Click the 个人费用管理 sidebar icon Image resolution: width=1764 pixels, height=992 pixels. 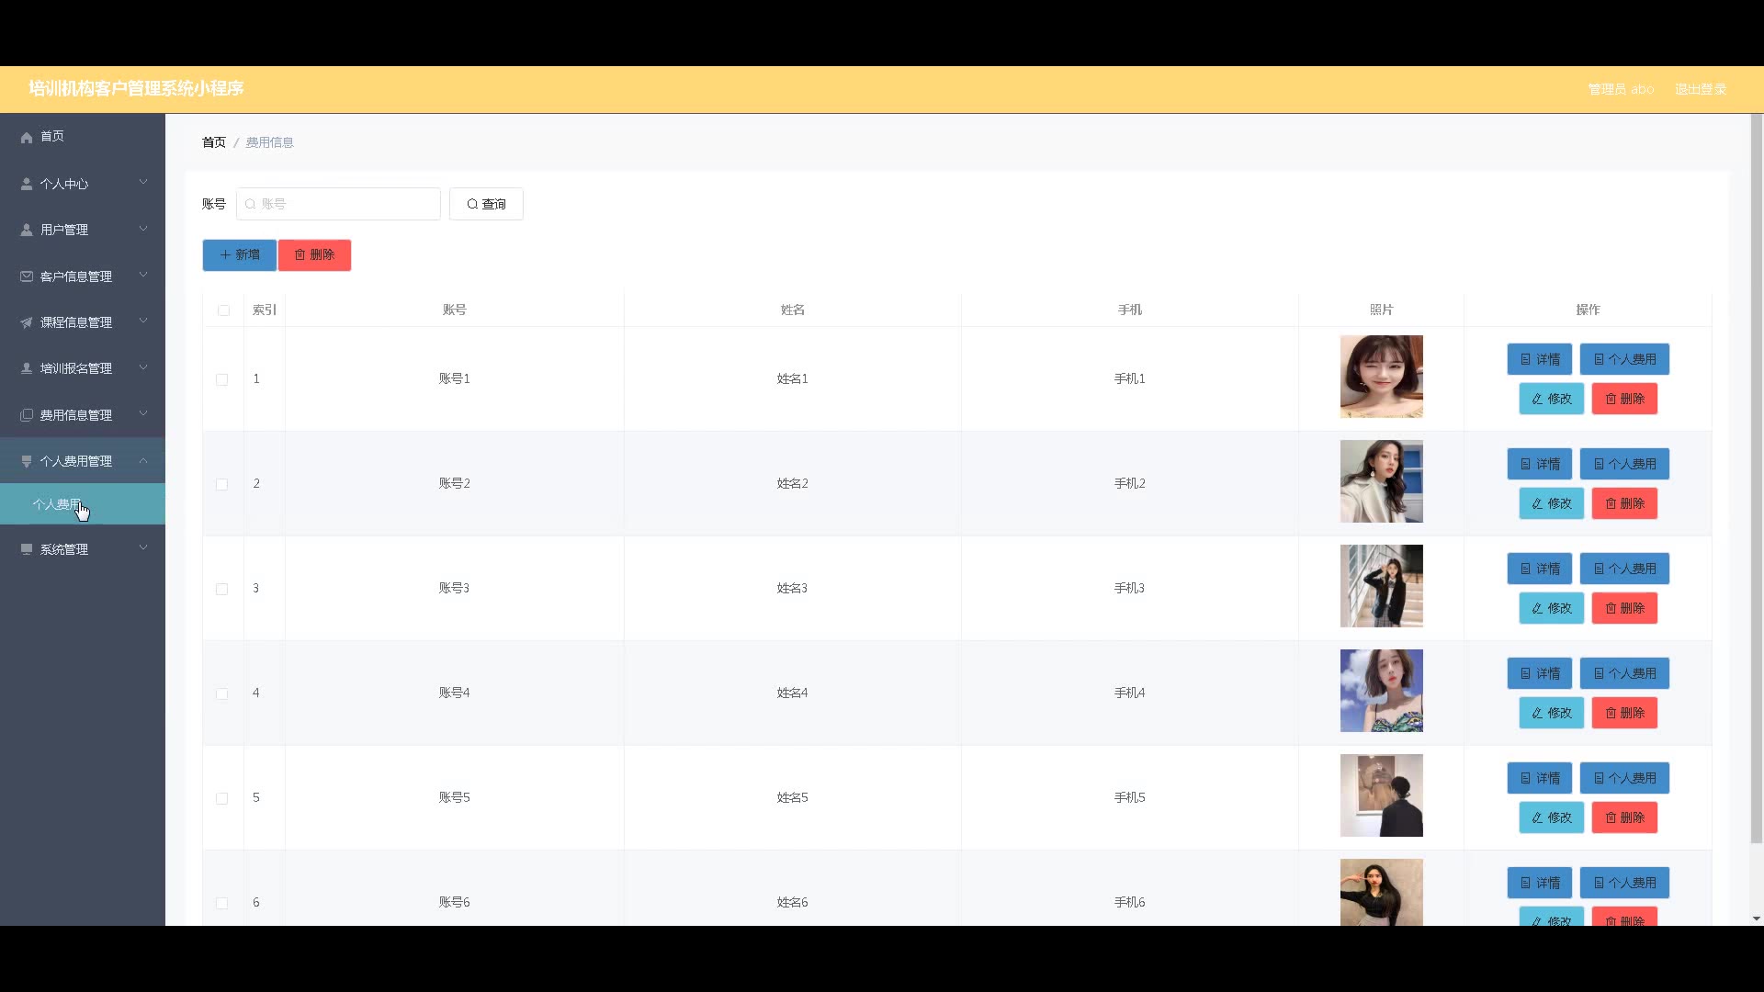pos(27,461)
